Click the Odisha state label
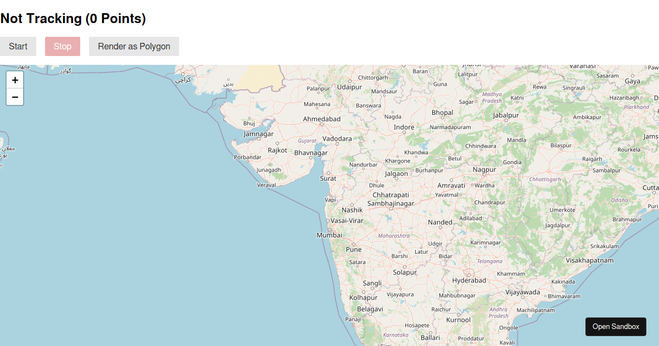 pyautogui.click(x=619, y=200)
